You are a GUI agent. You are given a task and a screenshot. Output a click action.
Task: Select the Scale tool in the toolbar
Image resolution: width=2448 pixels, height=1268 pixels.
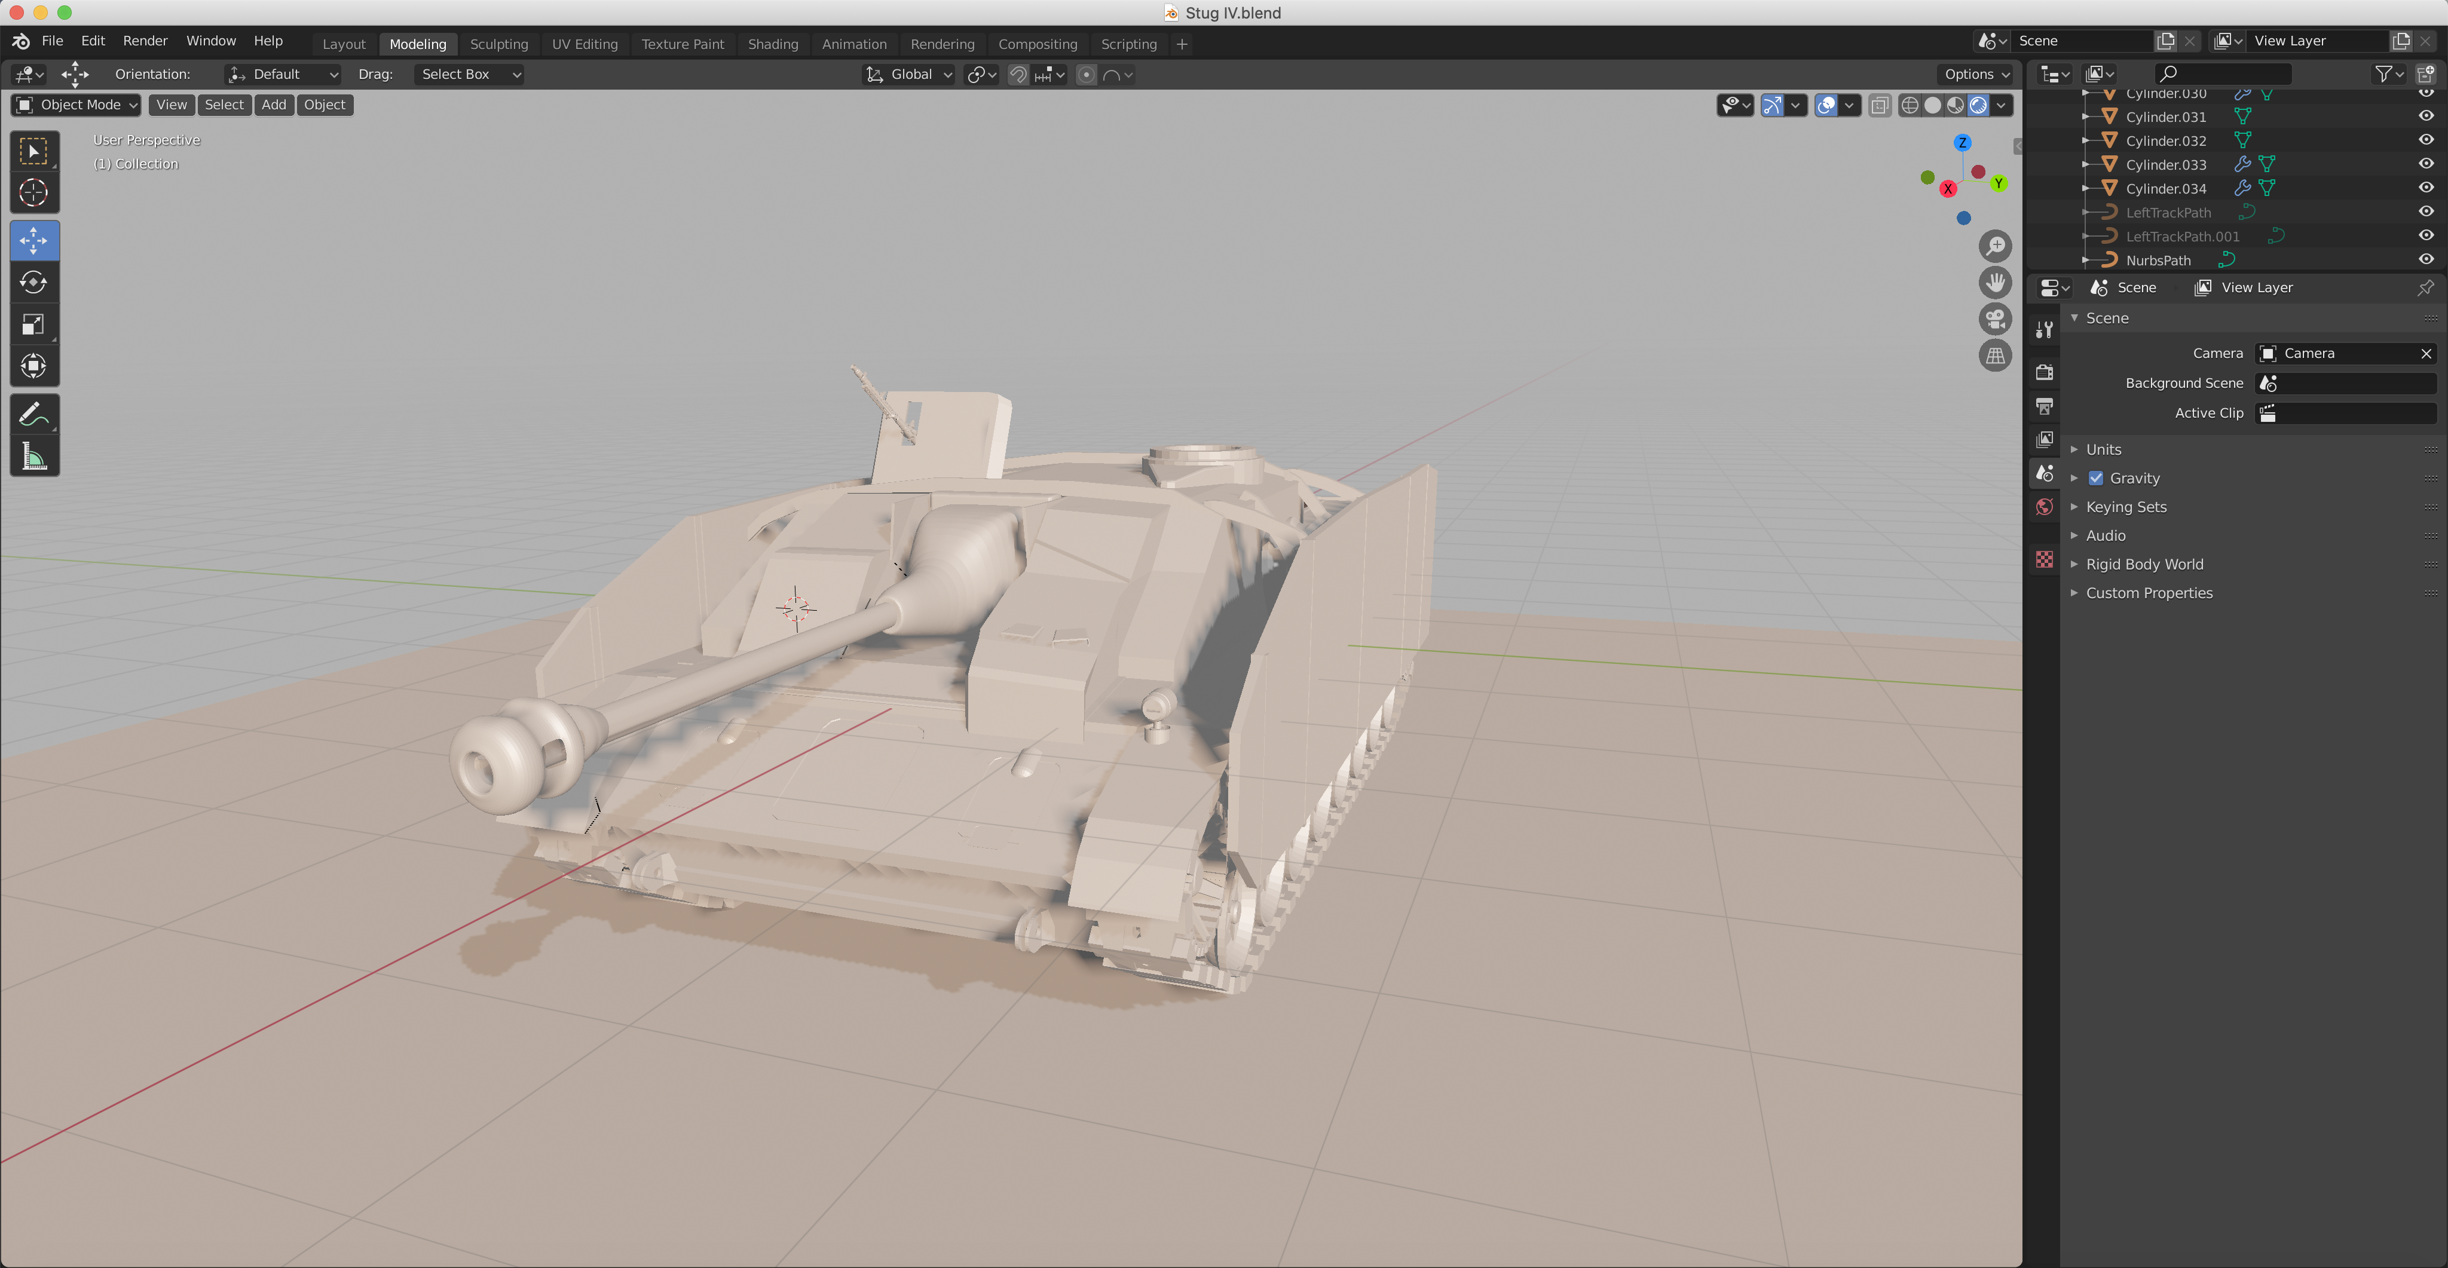pyautogui.click(x=34, y=324)
